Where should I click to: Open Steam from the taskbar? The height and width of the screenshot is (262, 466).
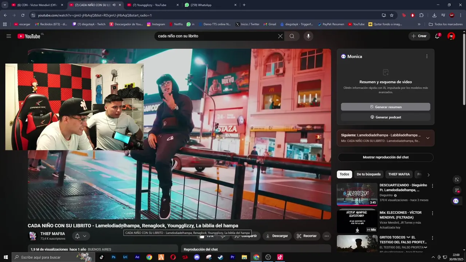221,257
